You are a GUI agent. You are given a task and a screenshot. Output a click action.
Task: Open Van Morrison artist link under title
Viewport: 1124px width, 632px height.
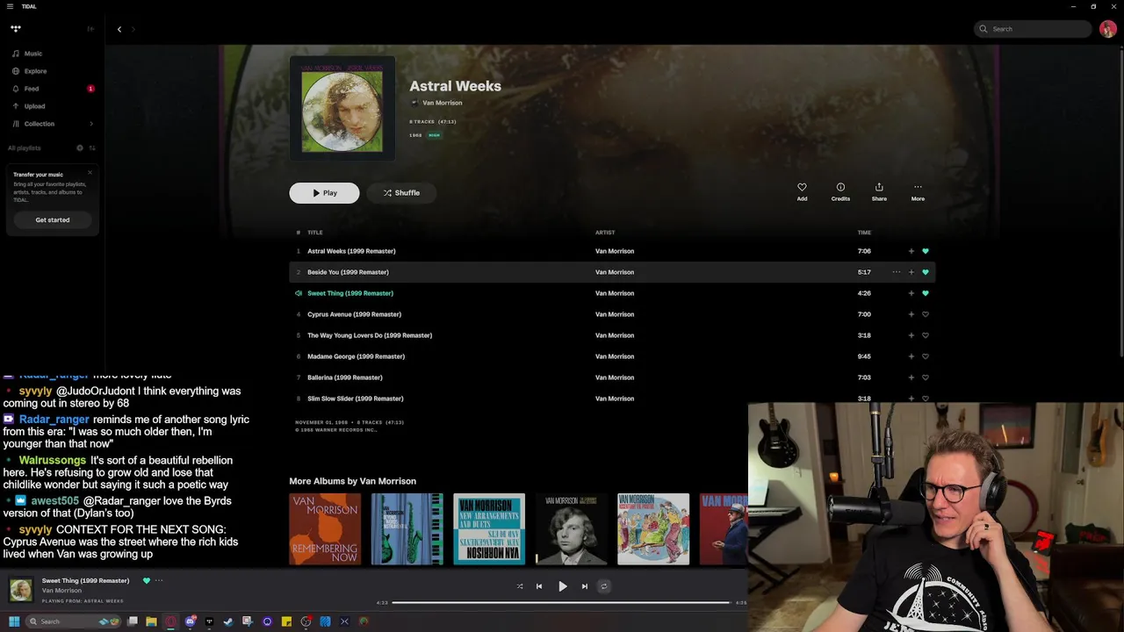coord(442,103)
